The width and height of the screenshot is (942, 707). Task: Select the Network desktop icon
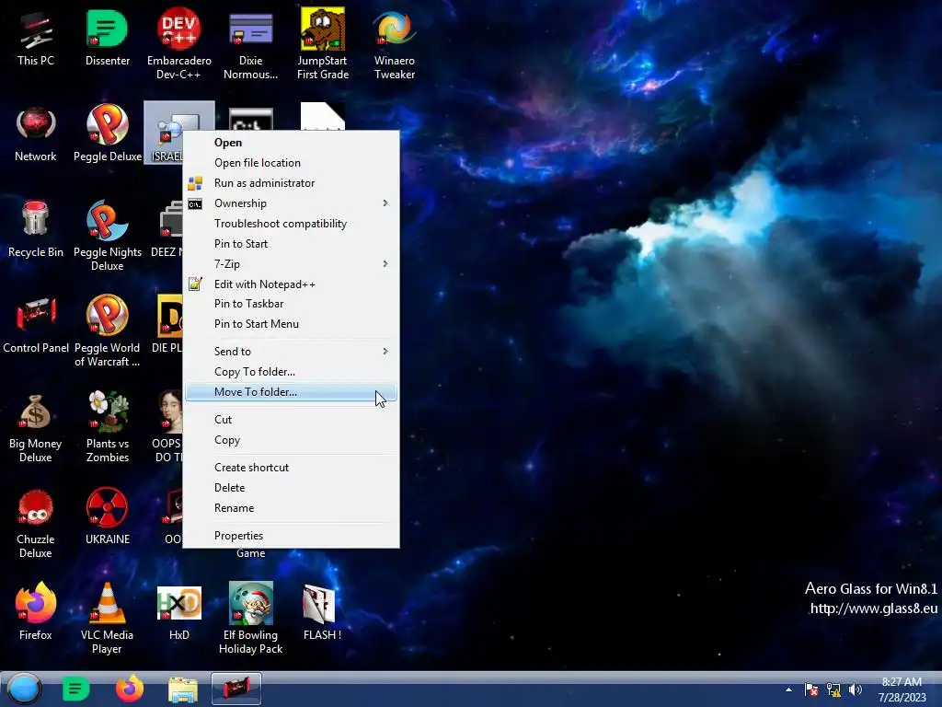click(x=36, y=133)
